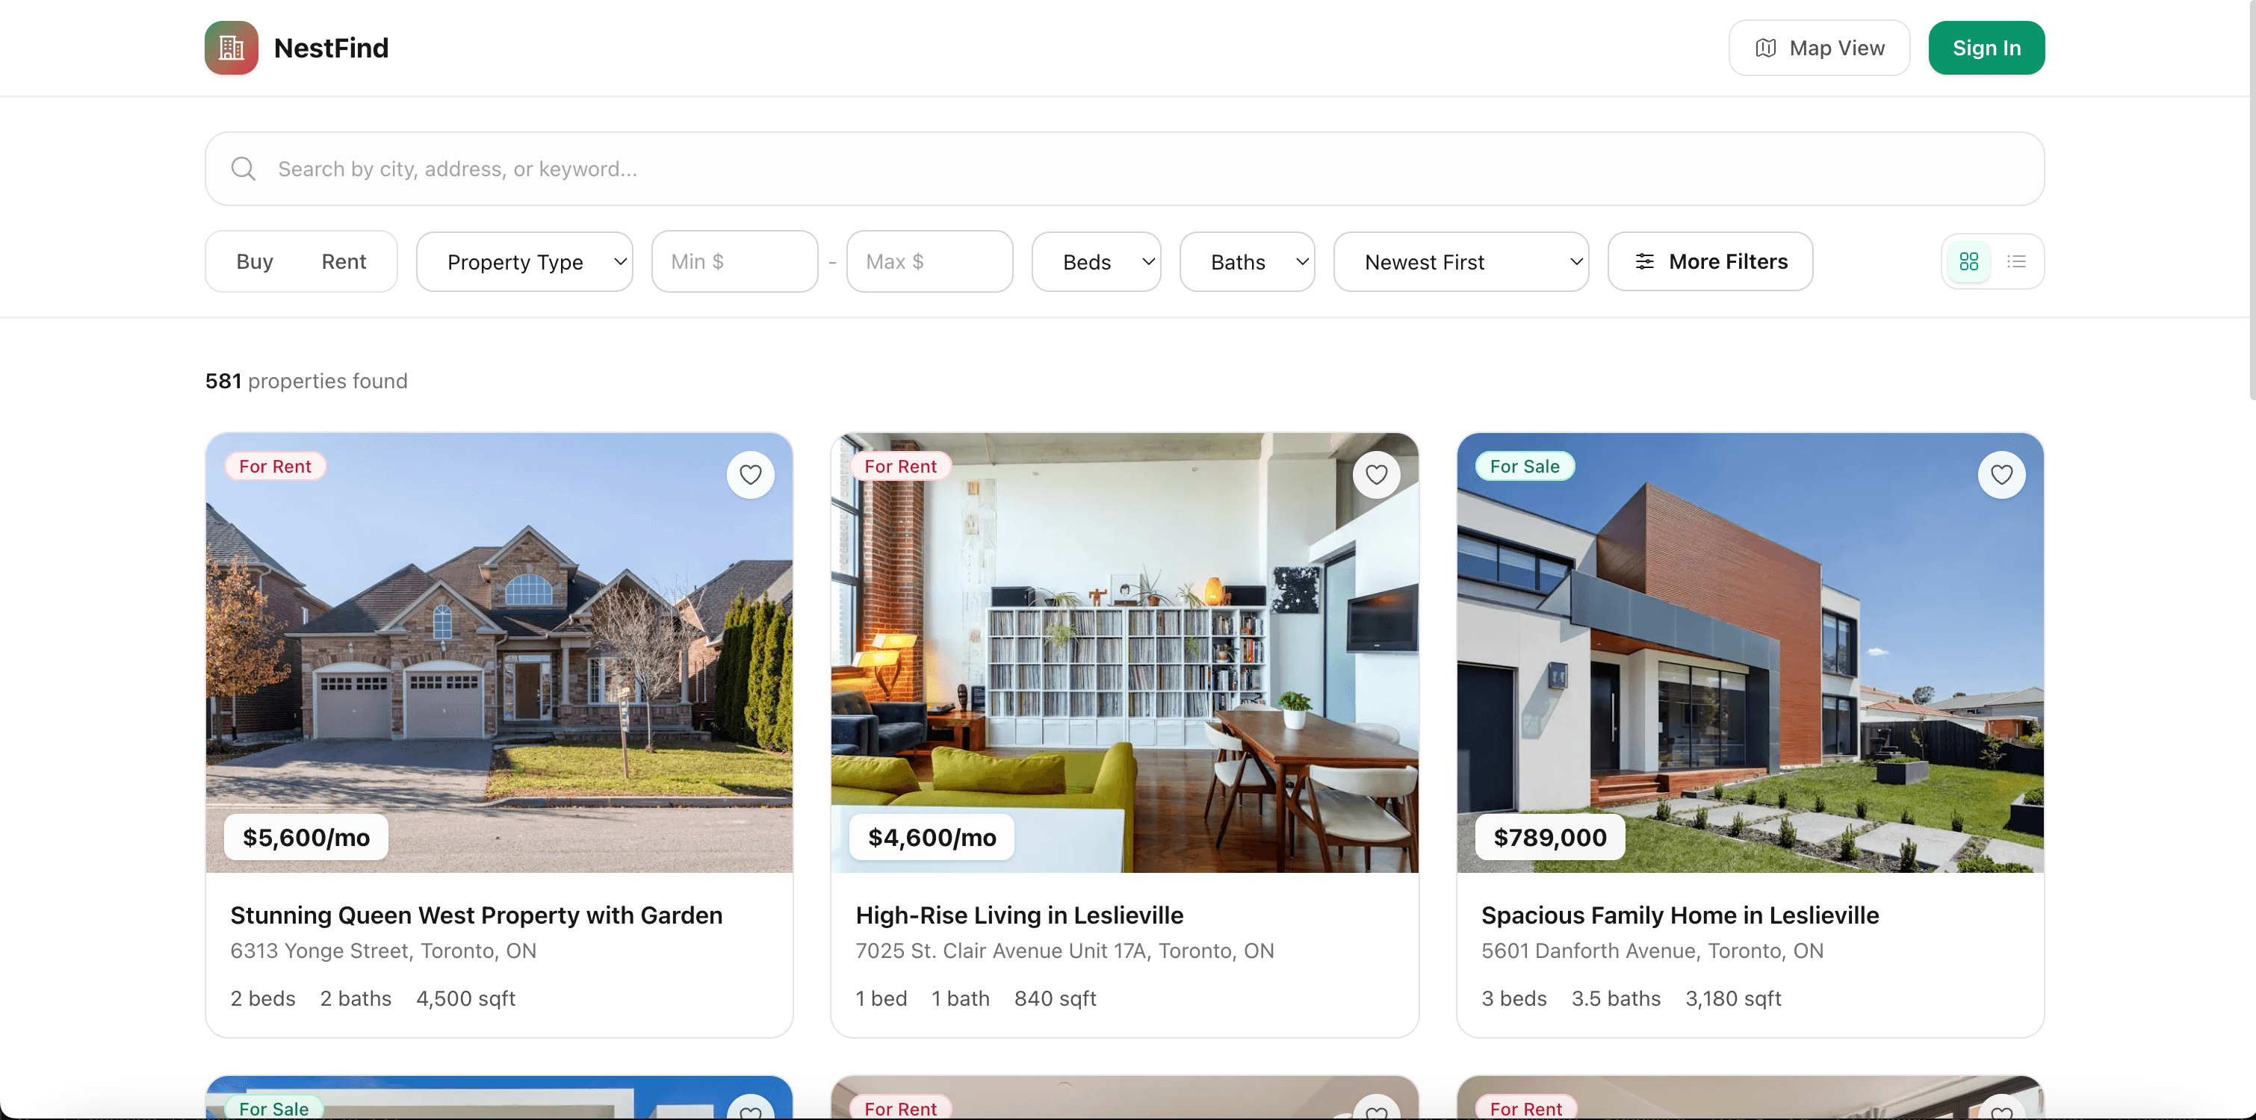The image size is (2256, 1120).
Task: Favorite the High-Rise Living in Leslieville listing
Action: click(x=1376, y=473)
